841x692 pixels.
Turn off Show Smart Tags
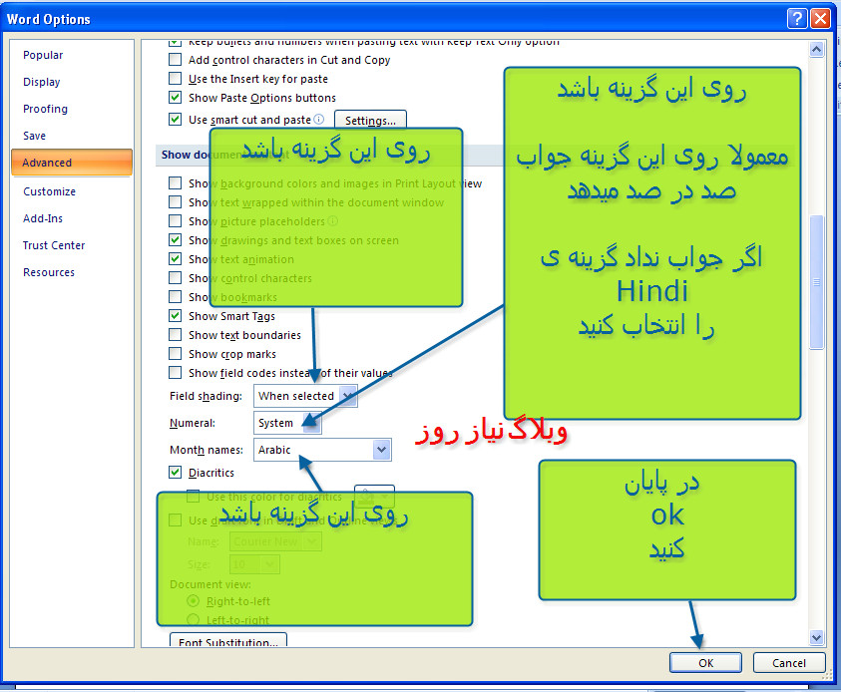pos(175,316)
